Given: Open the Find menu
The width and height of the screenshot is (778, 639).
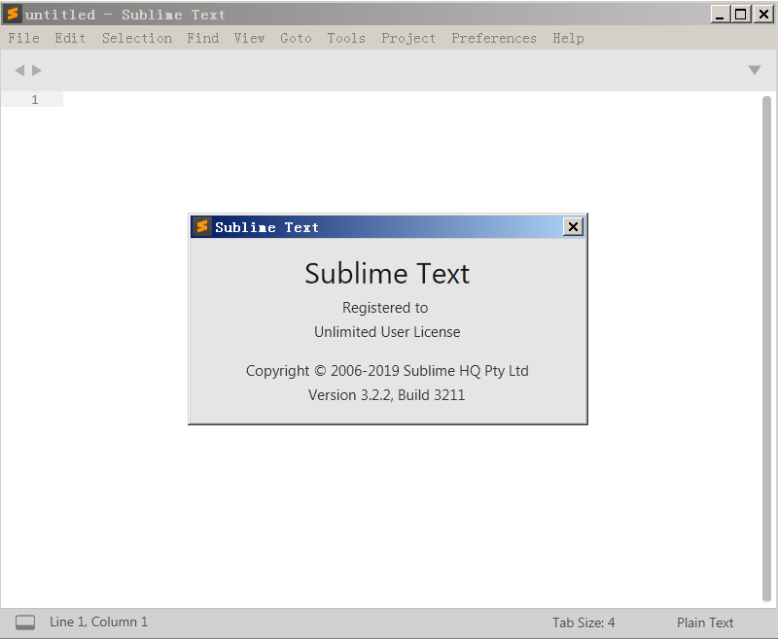Looking at the screenshot, I should tap(203, 38).
